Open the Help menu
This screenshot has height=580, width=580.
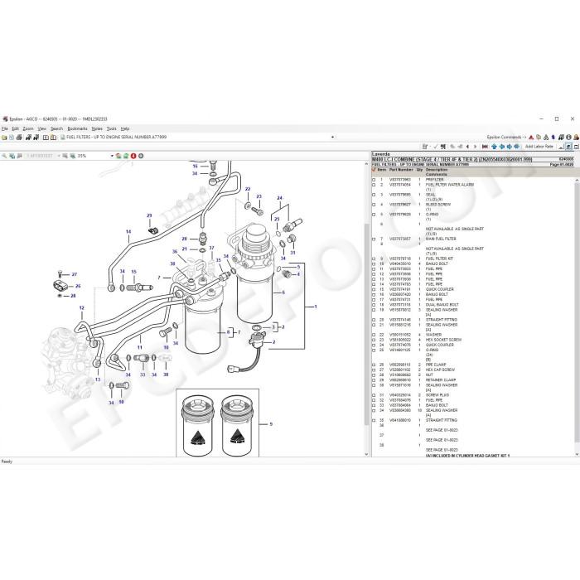coord(125,128)
